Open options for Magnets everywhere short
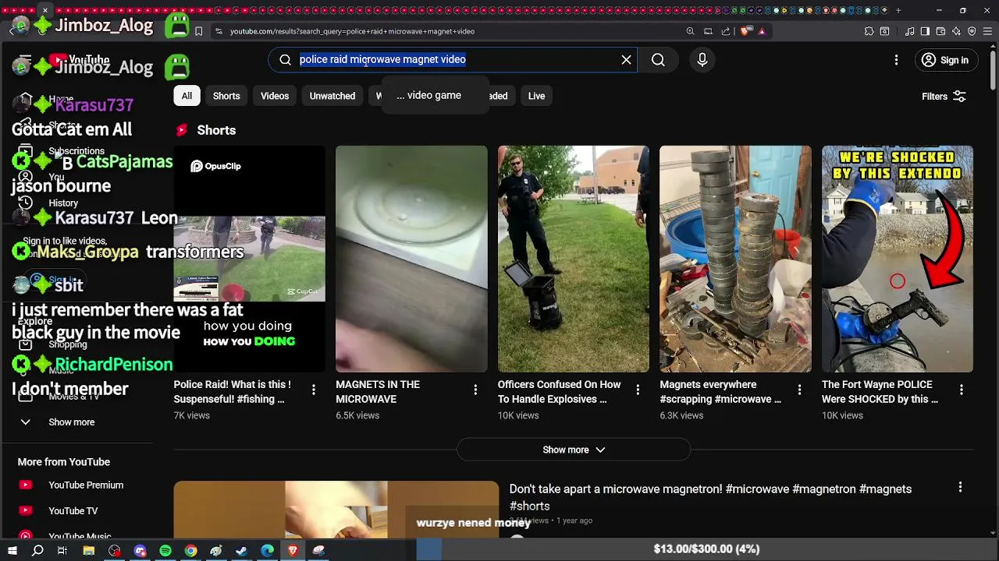999x561 pixels. [x=799, y=390]
